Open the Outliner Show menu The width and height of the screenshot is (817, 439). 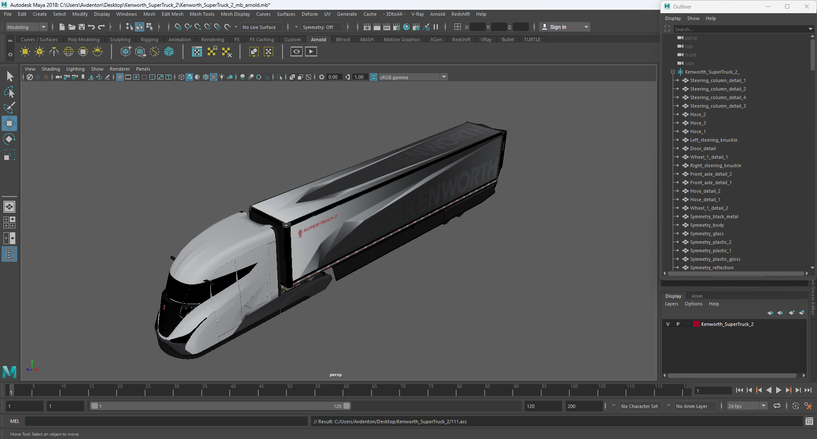[693, 18]
